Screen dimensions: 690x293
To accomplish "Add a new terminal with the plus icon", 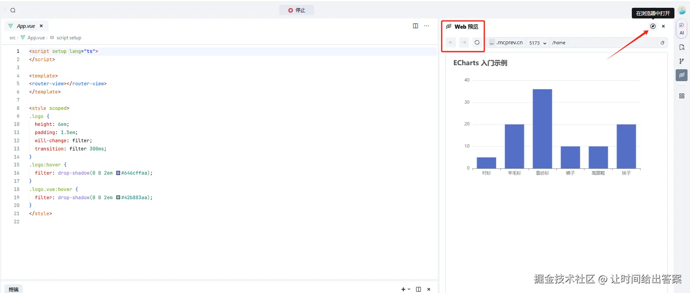I will point(403,289).
